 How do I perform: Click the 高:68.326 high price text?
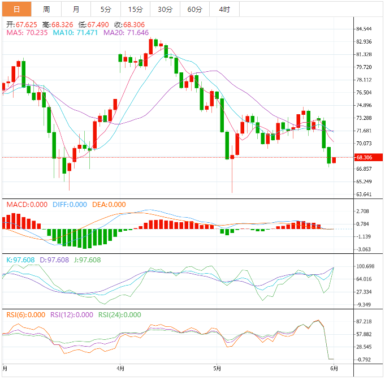tap(58, 24)
